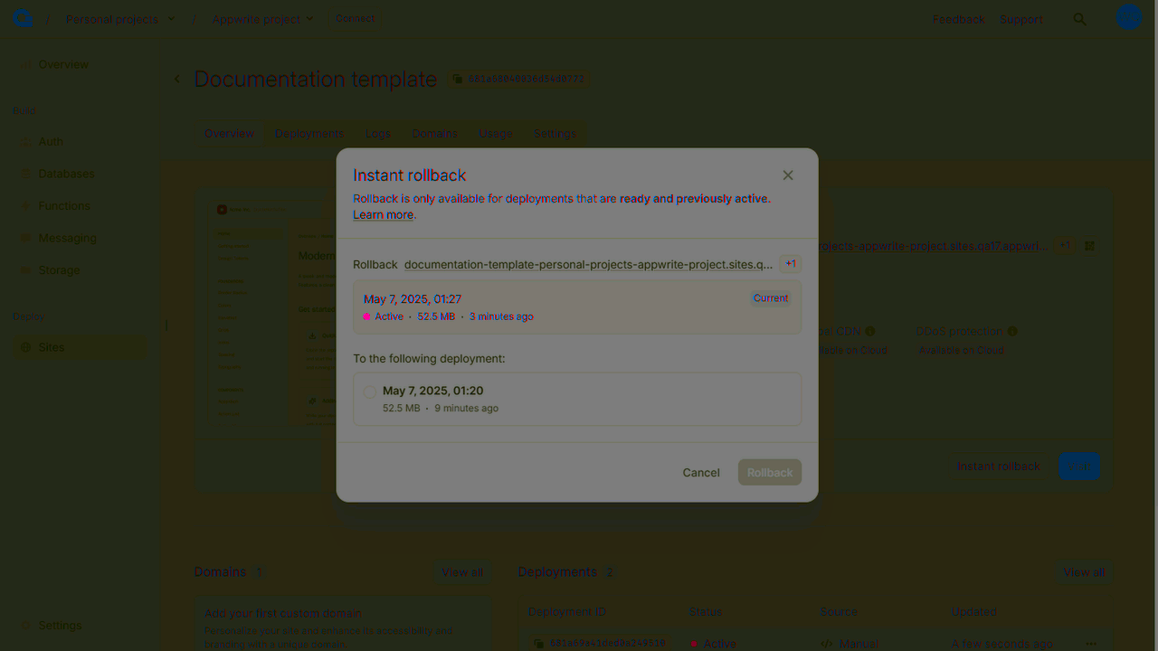Click the Appwrite logo

point(23,18)
